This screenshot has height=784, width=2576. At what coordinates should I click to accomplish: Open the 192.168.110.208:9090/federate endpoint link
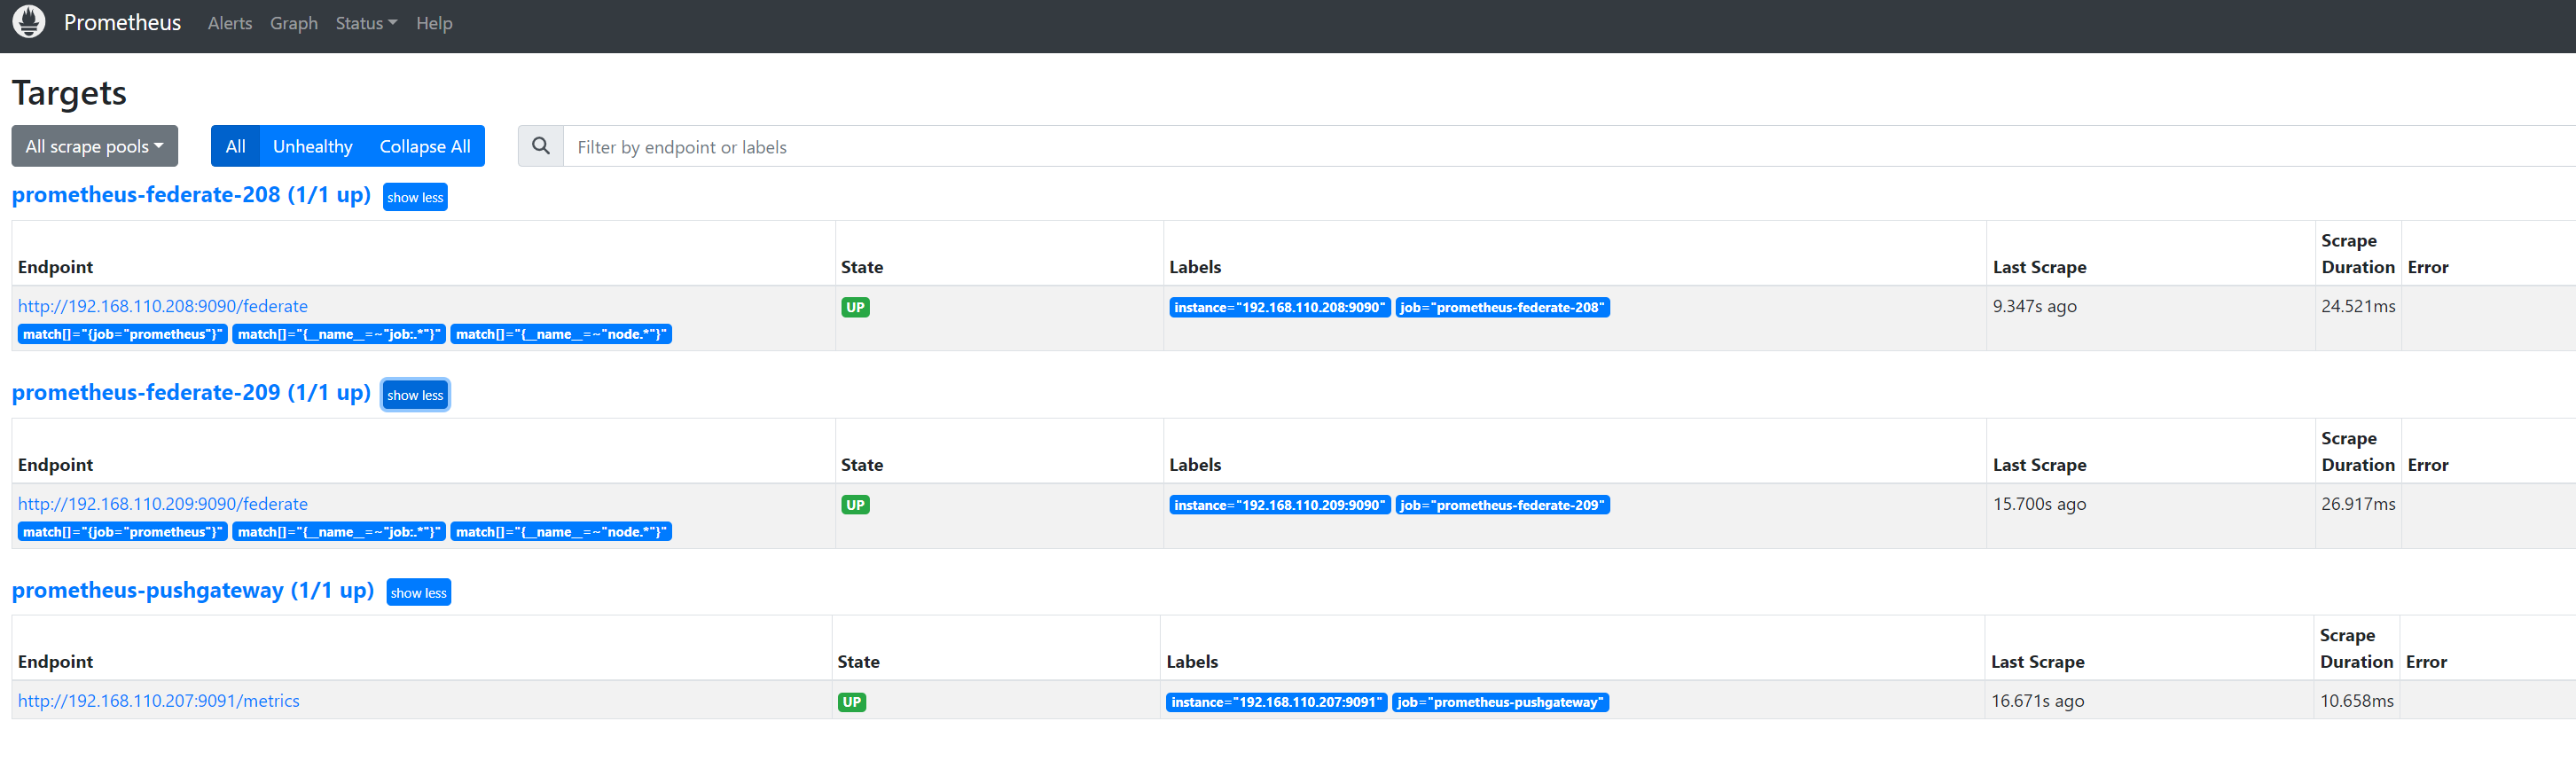163,306
